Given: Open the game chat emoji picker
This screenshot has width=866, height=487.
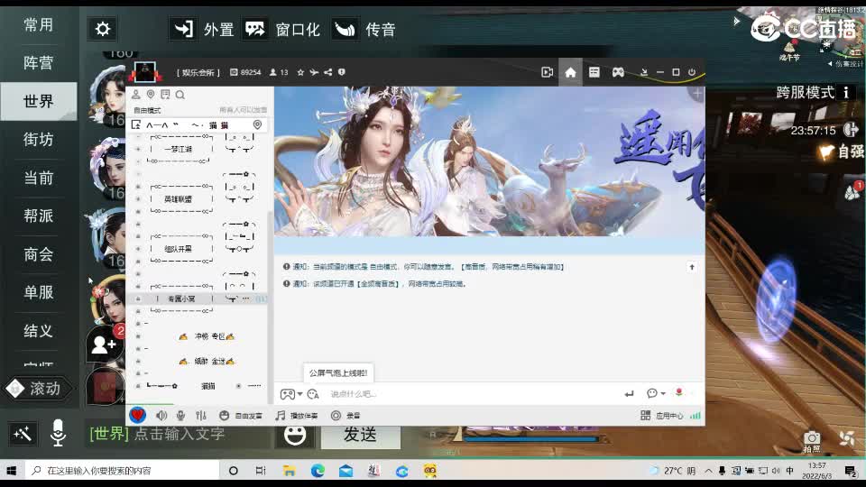Looking at the screenshot, I should pyautogui.click(x=296, y=435).
